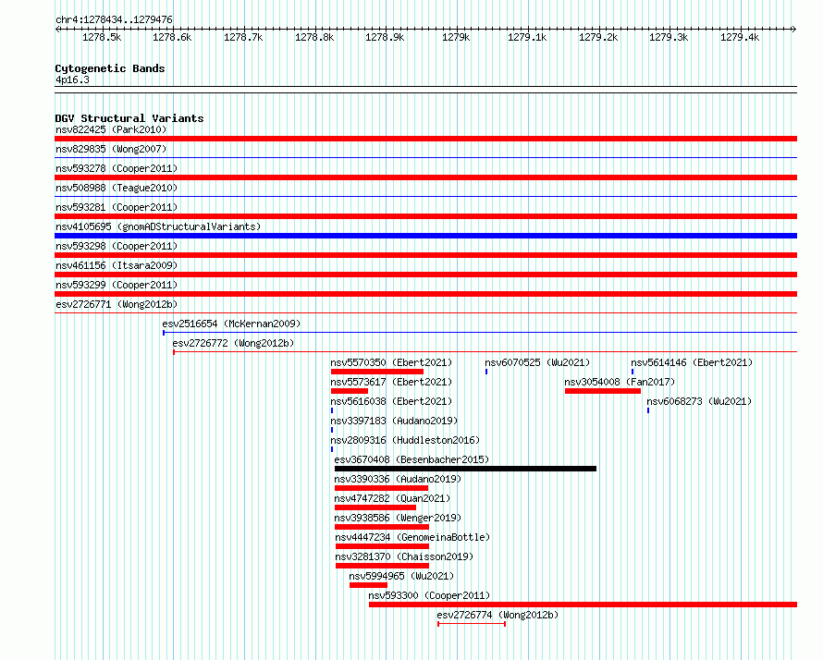Open the nsv4447234 (GenomeinaBottle) label
This screenshot has height=660, width=823.
pyautogui.click(x=412, y=537)
